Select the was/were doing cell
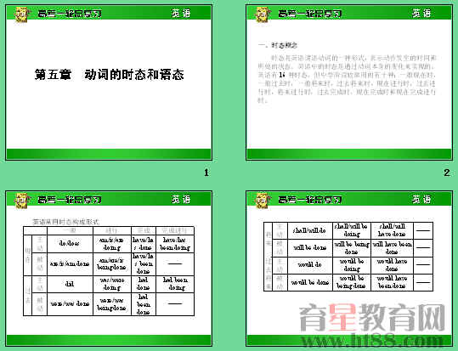Image resolution: width=458 pixels, height=351 pixels. (x=112, y=284)
